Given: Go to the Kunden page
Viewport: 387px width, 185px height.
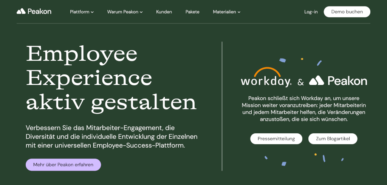Looking at the screenshot, I should point(164,12).
